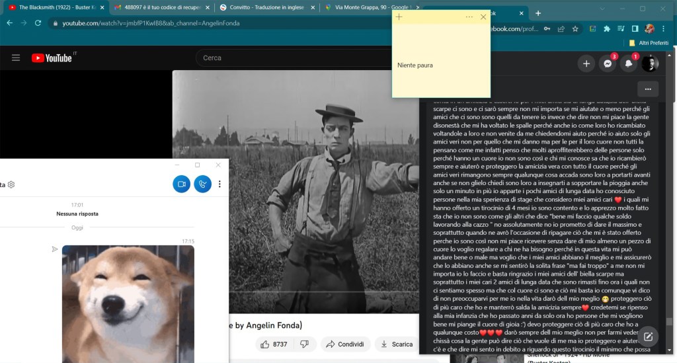This screenshot has width=677, height=363.
Task: Dislike the YouTube video
Action: 304,344
